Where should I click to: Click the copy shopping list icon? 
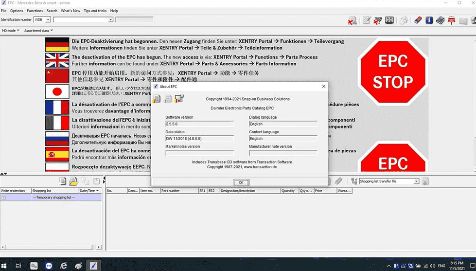click(85, 181)
